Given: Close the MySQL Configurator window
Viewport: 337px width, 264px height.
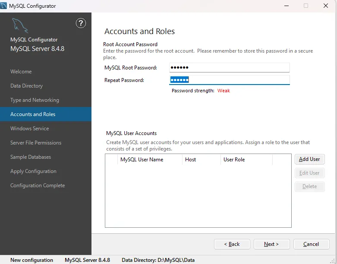Looking at the screenshot, I should (326, 6).
